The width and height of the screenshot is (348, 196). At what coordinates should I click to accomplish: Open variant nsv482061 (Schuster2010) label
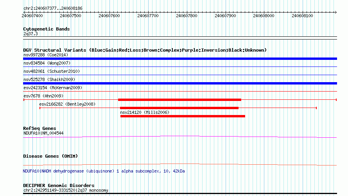tap(52, 71)
